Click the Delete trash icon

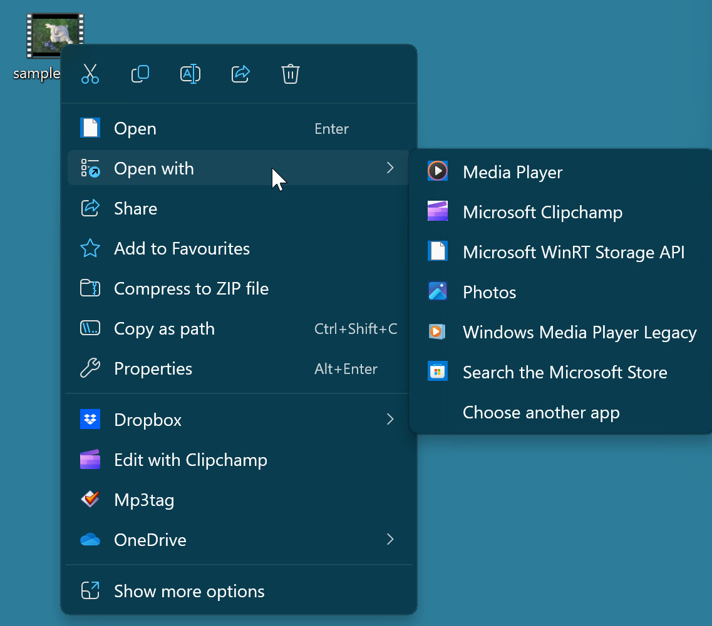pyautogui.click(x=290, y=74)
